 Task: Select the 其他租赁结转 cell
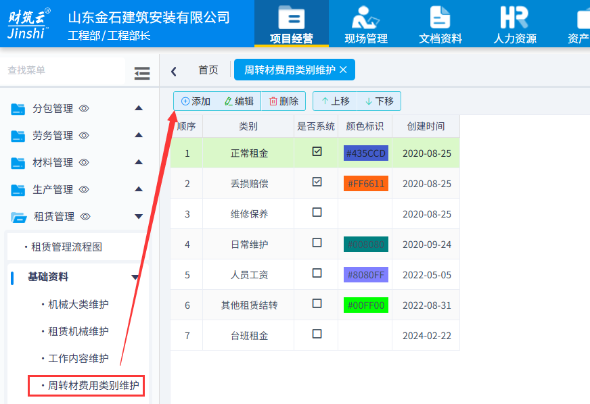click(249, 305)
